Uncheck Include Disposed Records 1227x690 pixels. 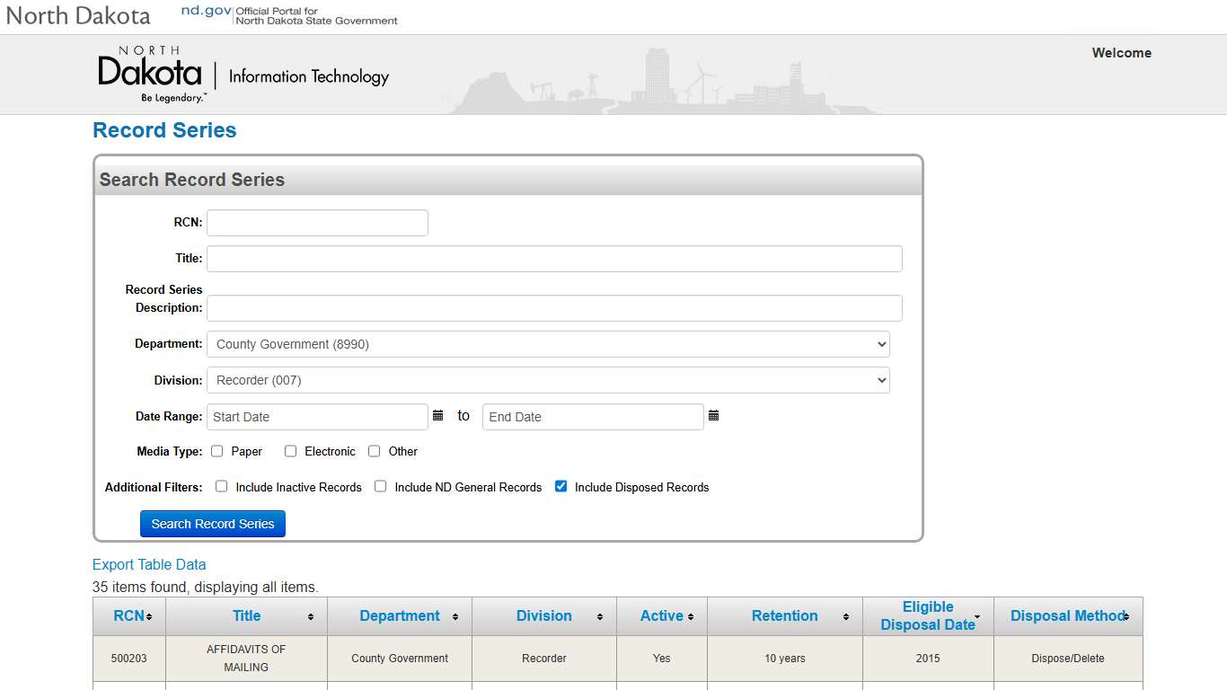coord(561,485)
